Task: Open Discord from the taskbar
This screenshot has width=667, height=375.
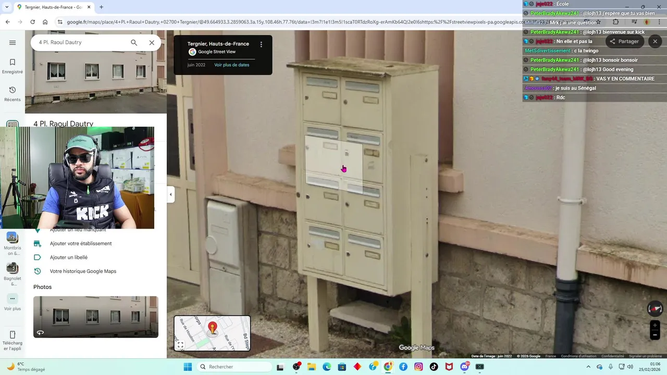Action: click(464, 367)
